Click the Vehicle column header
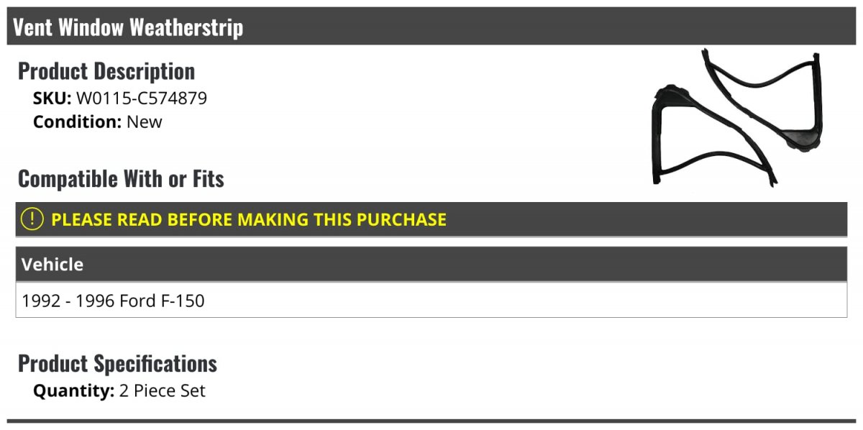The height and width of the screenshot is (430, 863). pos(52,265)
